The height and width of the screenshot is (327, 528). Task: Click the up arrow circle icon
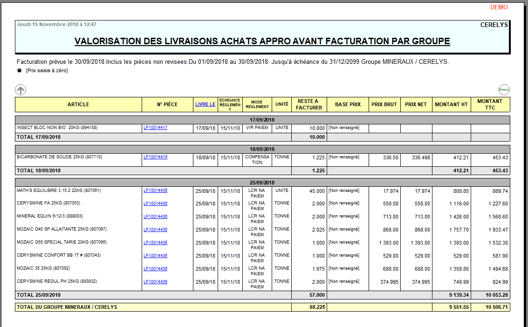click(21, 90)
